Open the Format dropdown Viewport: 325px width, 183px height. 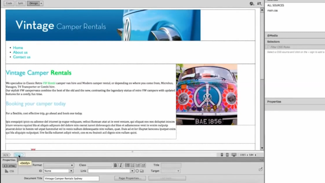pyautogui.click(x=58, y=165)
